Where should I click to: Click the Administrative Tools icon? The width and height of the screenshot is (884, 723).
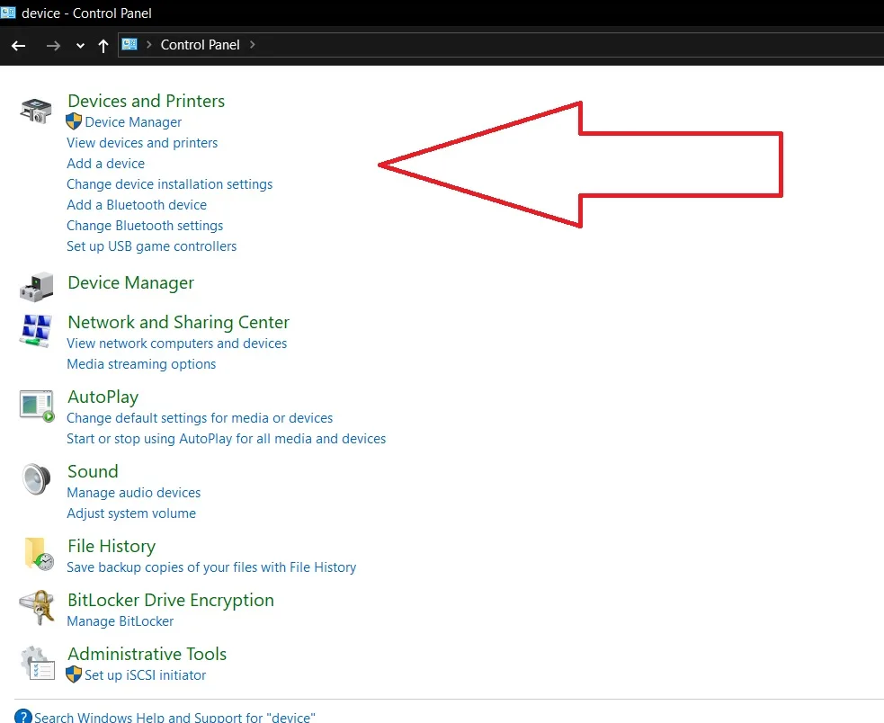point(37,663)
